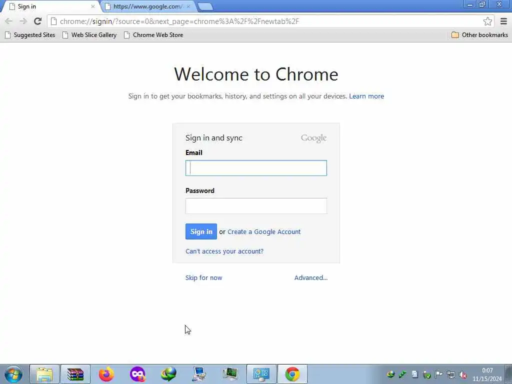Image resolution: width=512 pixels, height=384 pixels.
Task: Open the Learn more link
Action: coord(366,96)
